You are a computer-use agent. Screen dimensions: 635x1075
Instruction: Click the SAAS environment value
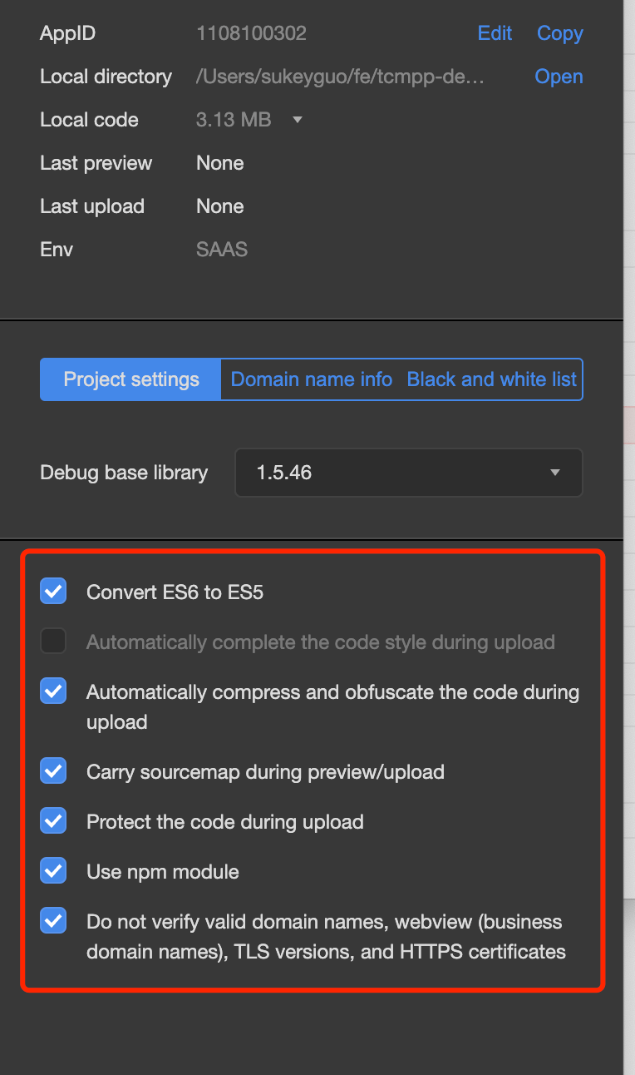click(222, 250)
